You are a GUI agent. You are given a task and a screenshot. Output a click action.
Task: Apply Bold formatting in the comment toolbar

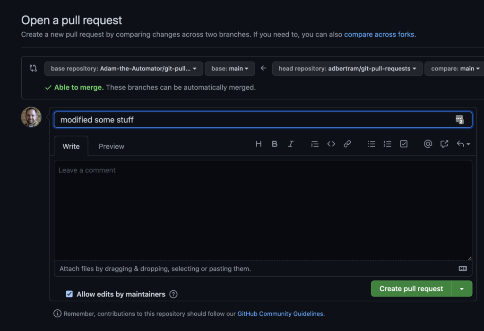[x=275, y=144]
